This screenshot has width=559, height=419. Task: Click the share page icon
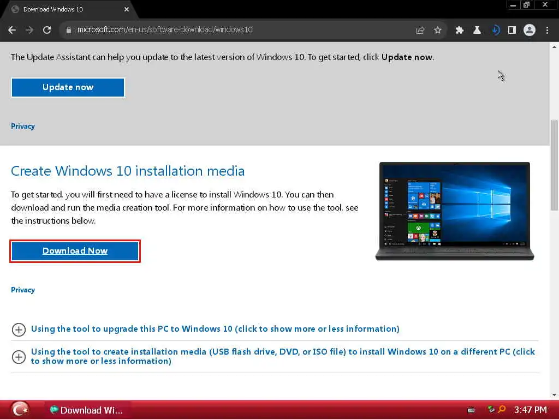420,31
